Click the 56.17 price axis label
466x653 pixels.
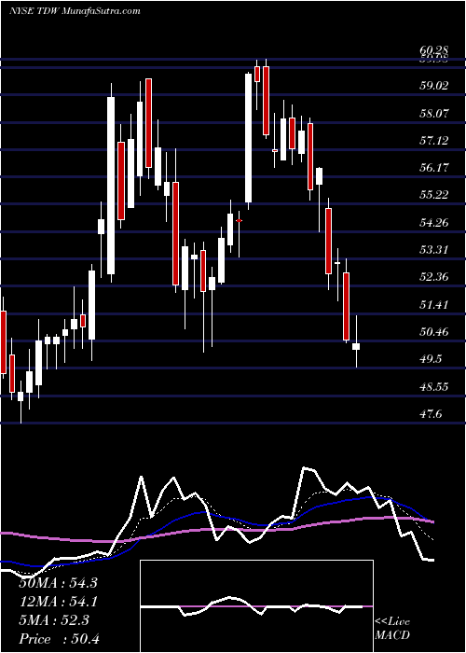[x=434, y=168]
